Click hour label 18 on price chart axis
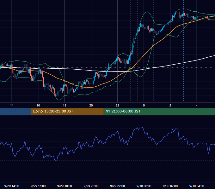The height and width of the screenshot is (189, 215). pyautogui.click(x=64, y=106)
